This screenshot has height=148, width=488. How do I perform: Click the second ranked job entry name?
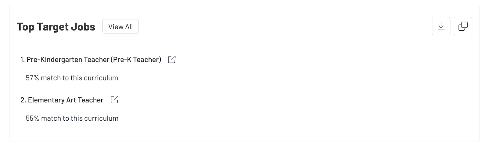point(65,100)
